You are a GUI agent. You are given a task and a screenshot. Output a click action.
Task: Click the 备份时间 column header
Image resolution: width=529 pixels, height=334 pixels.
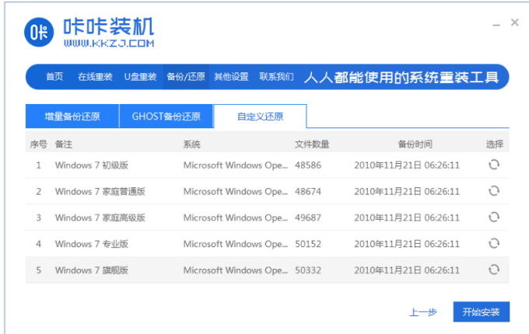point(415,144)
